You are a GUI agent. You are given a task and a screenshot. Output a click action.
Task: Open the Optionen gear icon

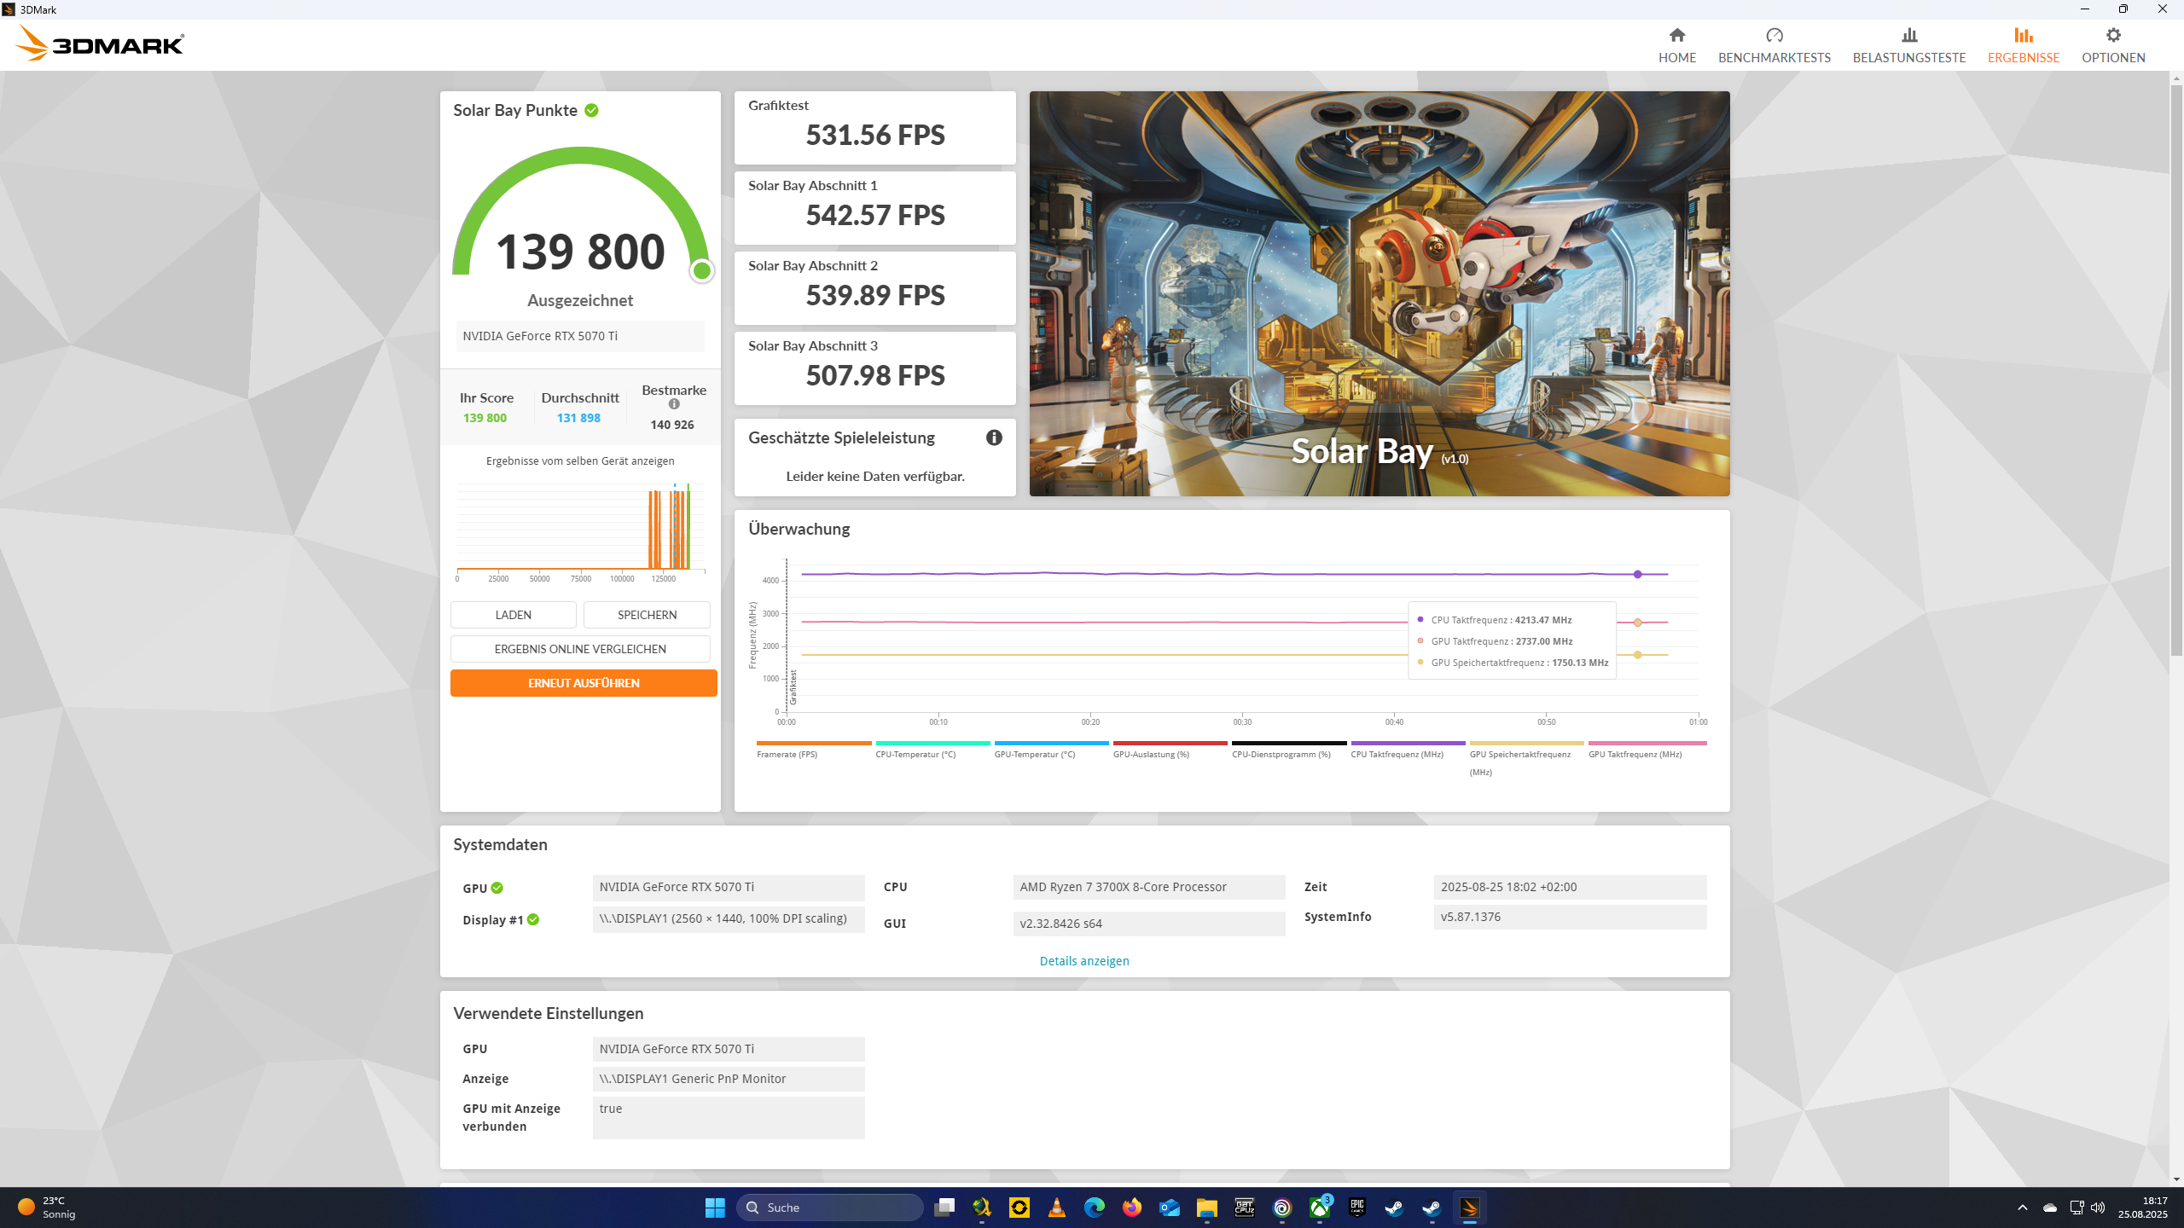2112,36
